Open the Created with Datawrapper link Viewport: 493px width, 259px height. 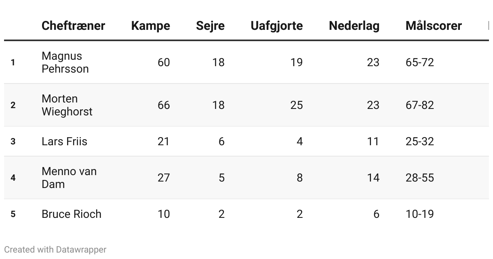55,250
